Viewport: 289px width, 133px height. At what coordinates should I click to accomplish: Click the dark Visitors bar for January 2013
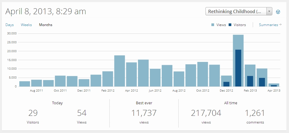(238, 68)
